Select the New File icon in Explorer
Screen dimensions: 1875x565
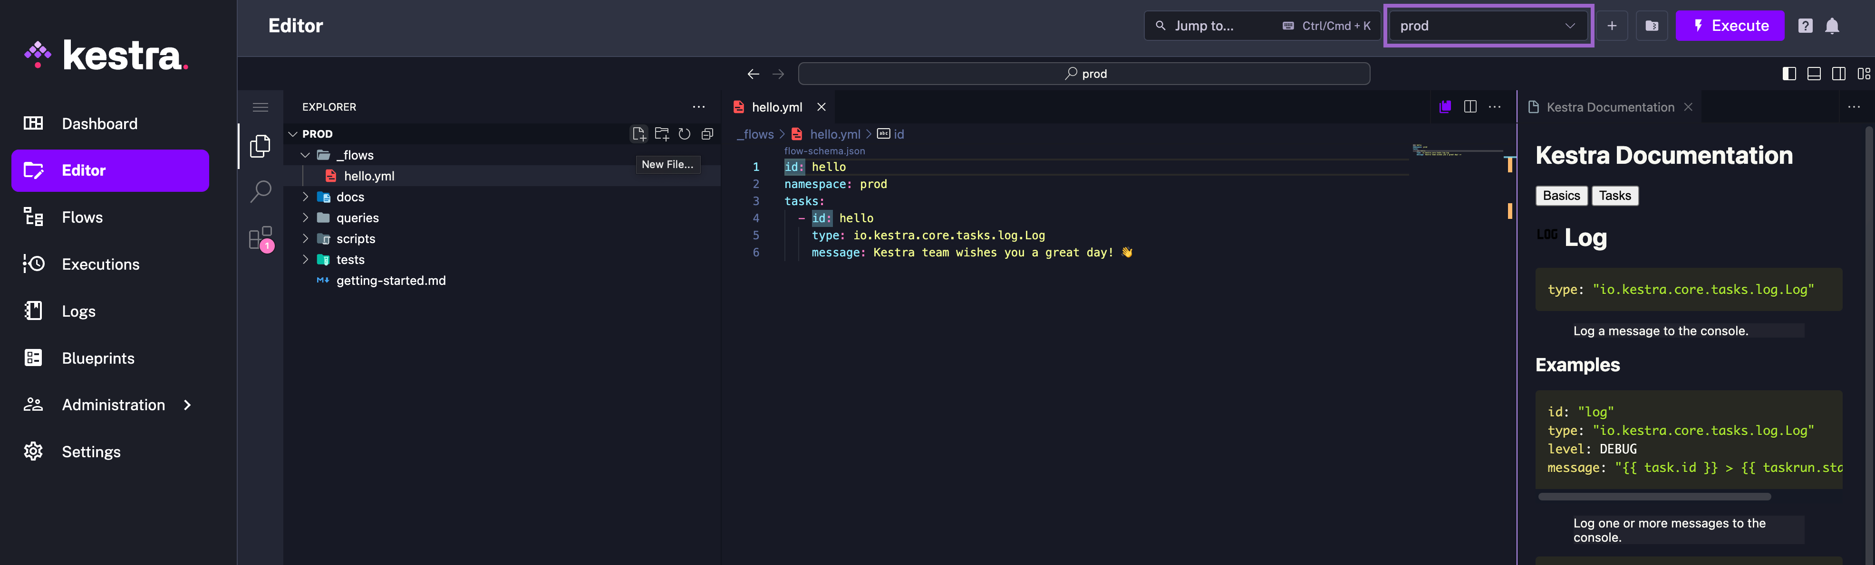[x=638, y=134]
